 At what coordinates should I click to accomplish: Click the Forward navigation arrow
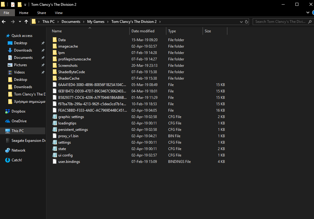click(x=13, y=22)
